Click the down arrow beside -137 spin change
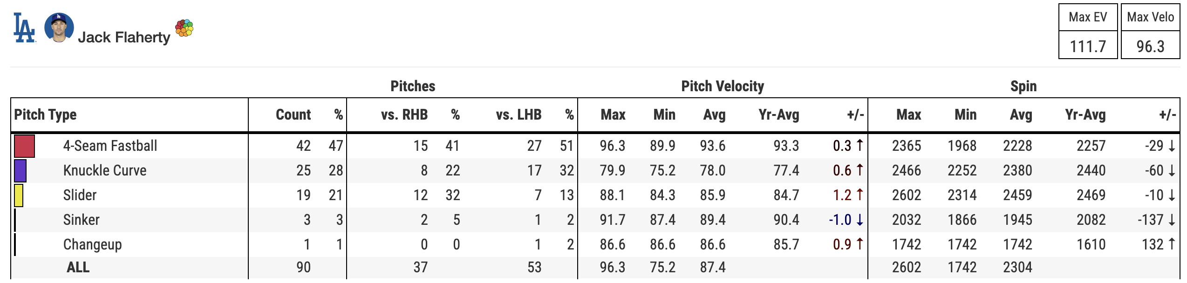Viewport: 1187px width, 283px height. [1172, 220]
